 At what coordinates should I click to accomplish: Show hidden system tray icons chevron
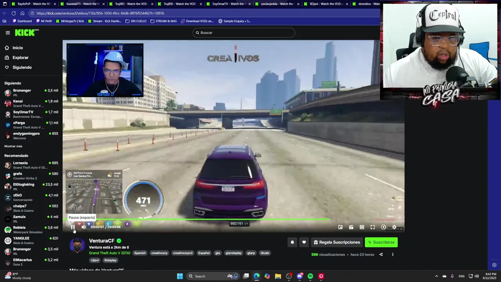pyautogui.click(x=436, y=276)
